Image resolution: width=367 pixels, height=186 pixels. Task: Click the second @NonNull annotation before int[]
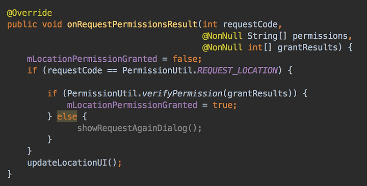222,47
